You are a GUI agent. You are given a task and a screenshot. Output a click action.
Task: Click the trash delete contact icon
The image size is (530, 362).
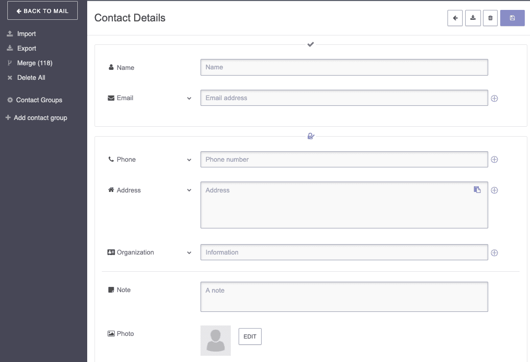[x=490, y=18]
